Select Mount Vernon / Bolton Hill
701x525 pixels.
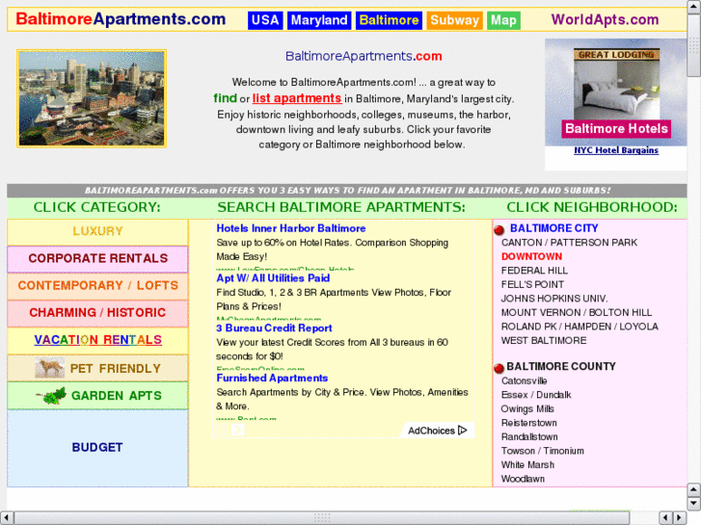577,313
